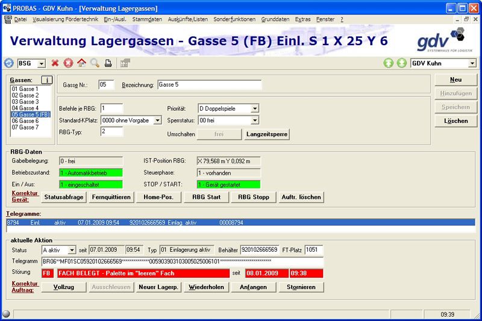Click the Fernquittieren button
This screenshot has width=482, height=321.
(111, 197)
